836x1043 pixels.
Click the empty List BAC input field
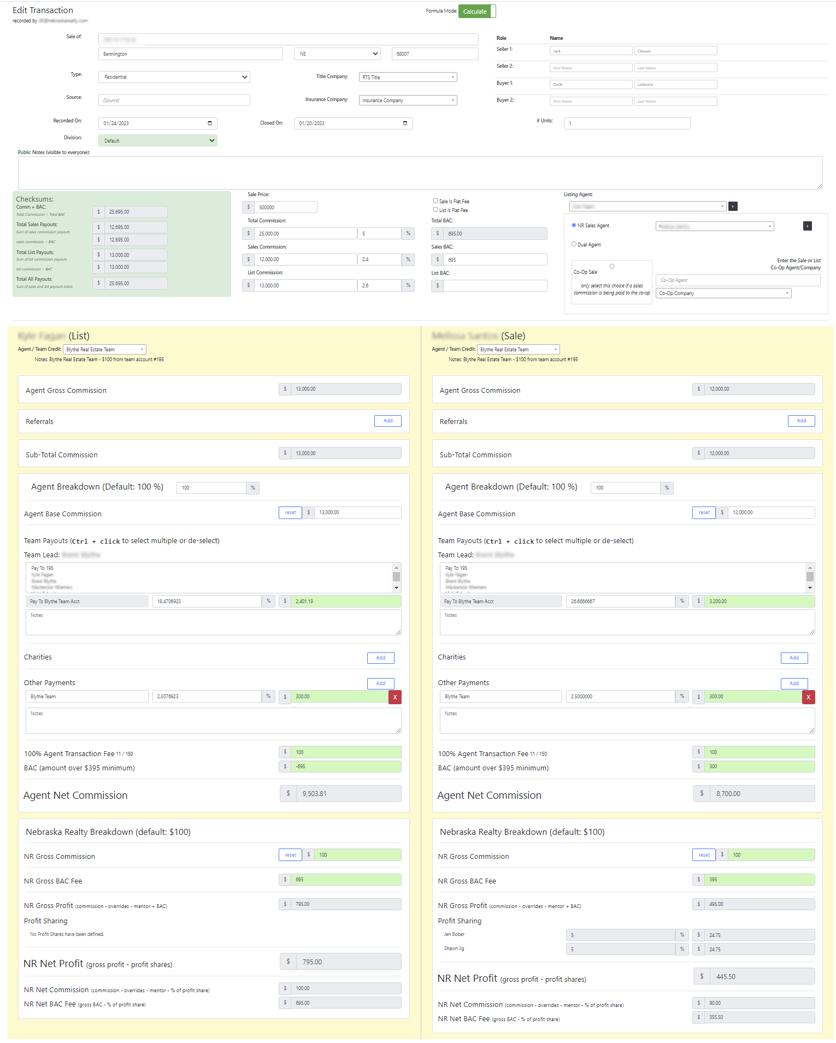pos(495,286)
